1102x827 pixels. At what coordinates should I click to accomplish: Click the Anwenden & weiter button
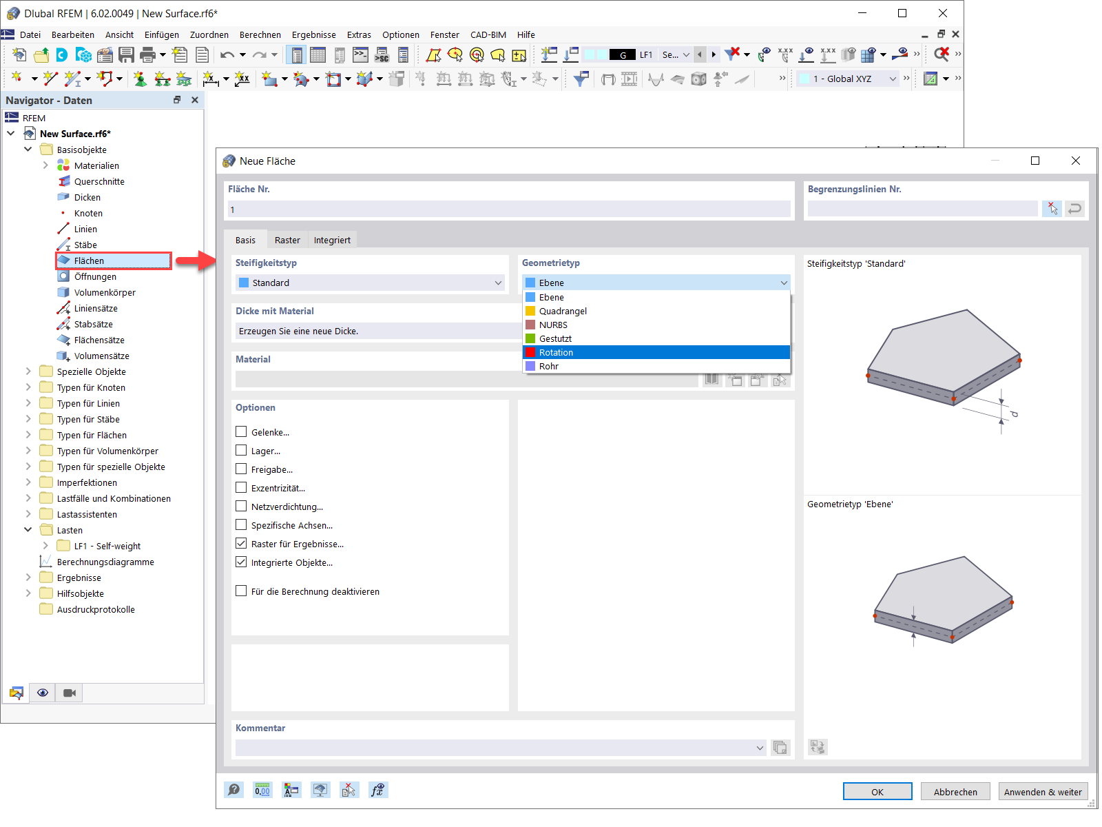(x=1043, y=791)
